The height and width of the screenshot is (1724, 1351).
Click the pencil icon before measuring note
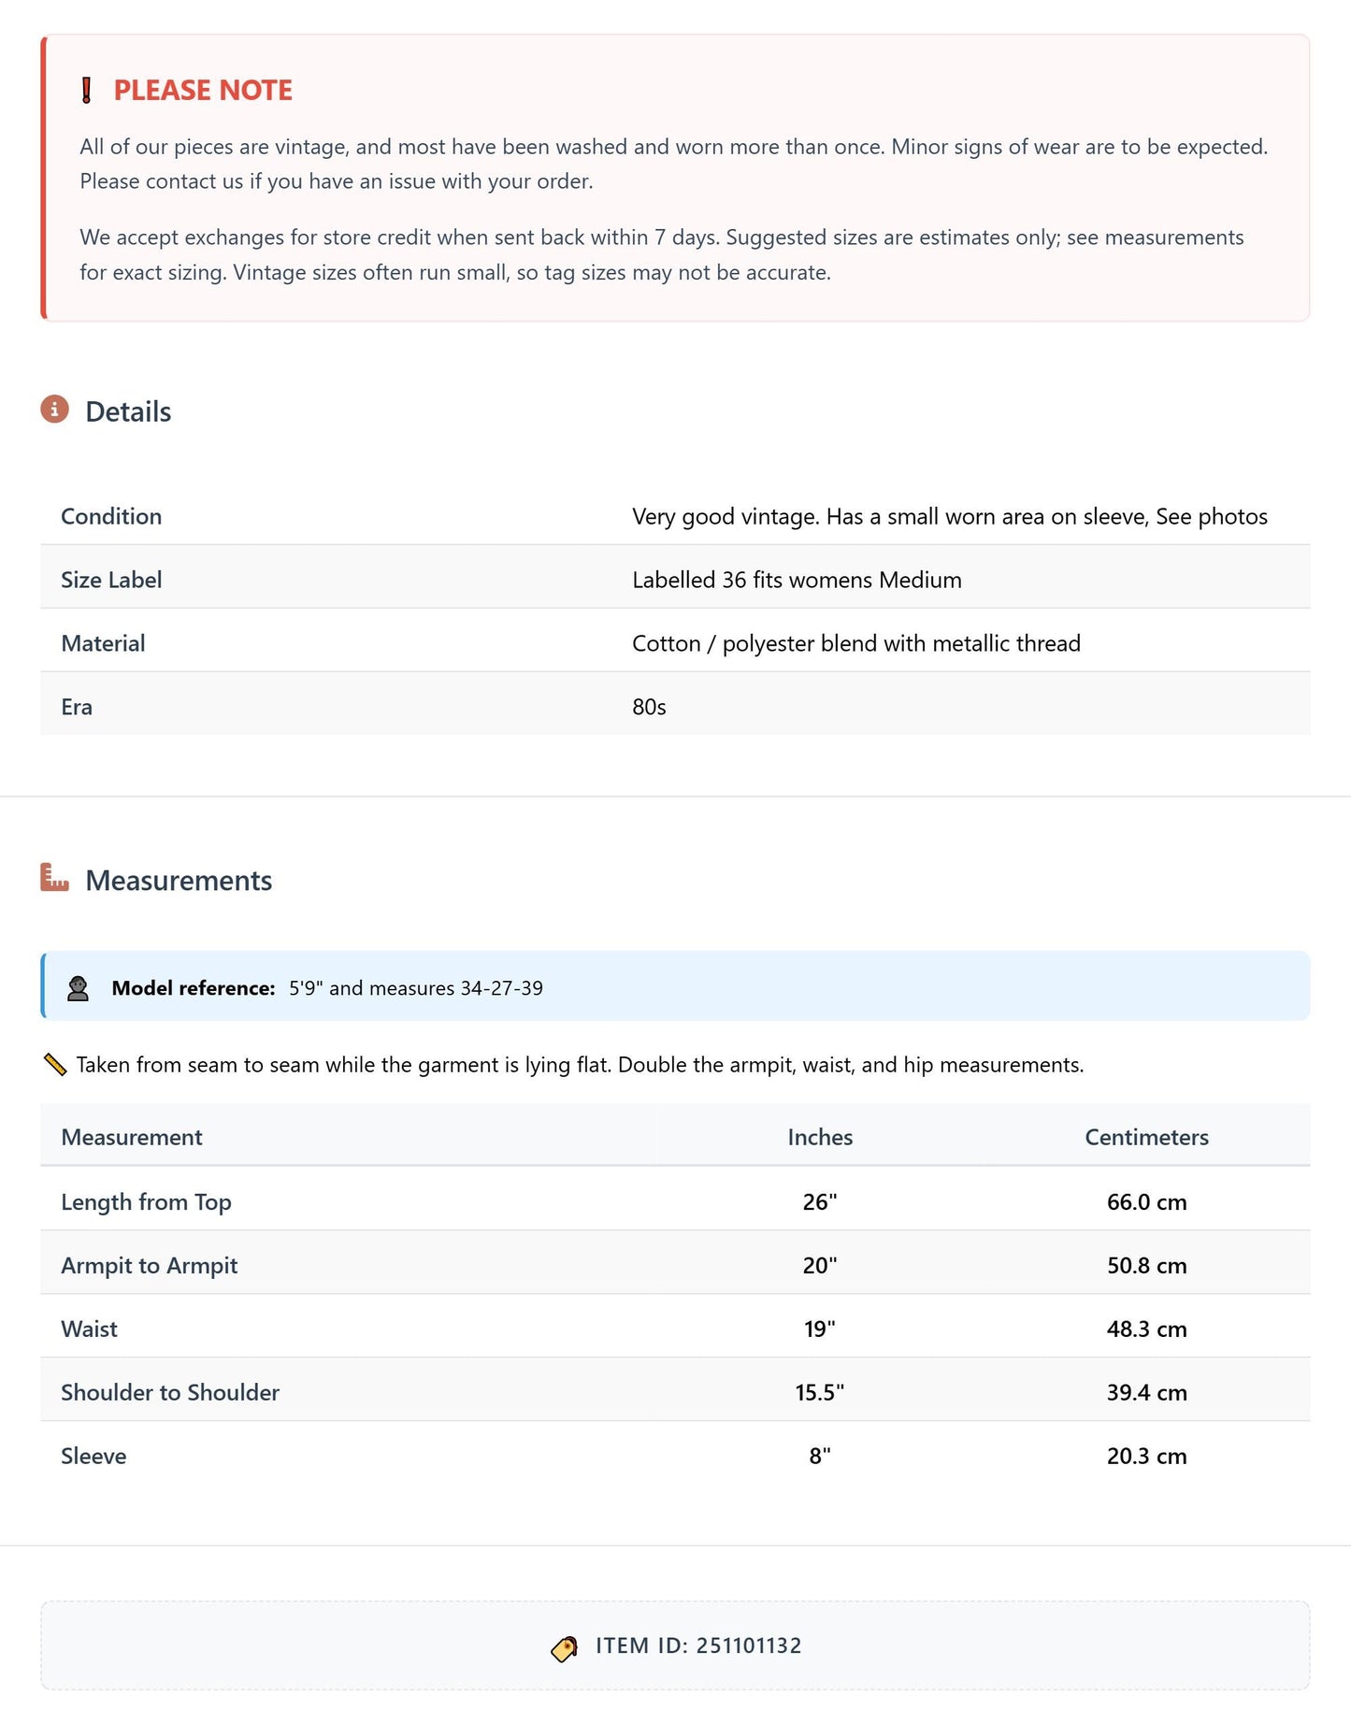pyautogui.click(x=55, y=1065)
